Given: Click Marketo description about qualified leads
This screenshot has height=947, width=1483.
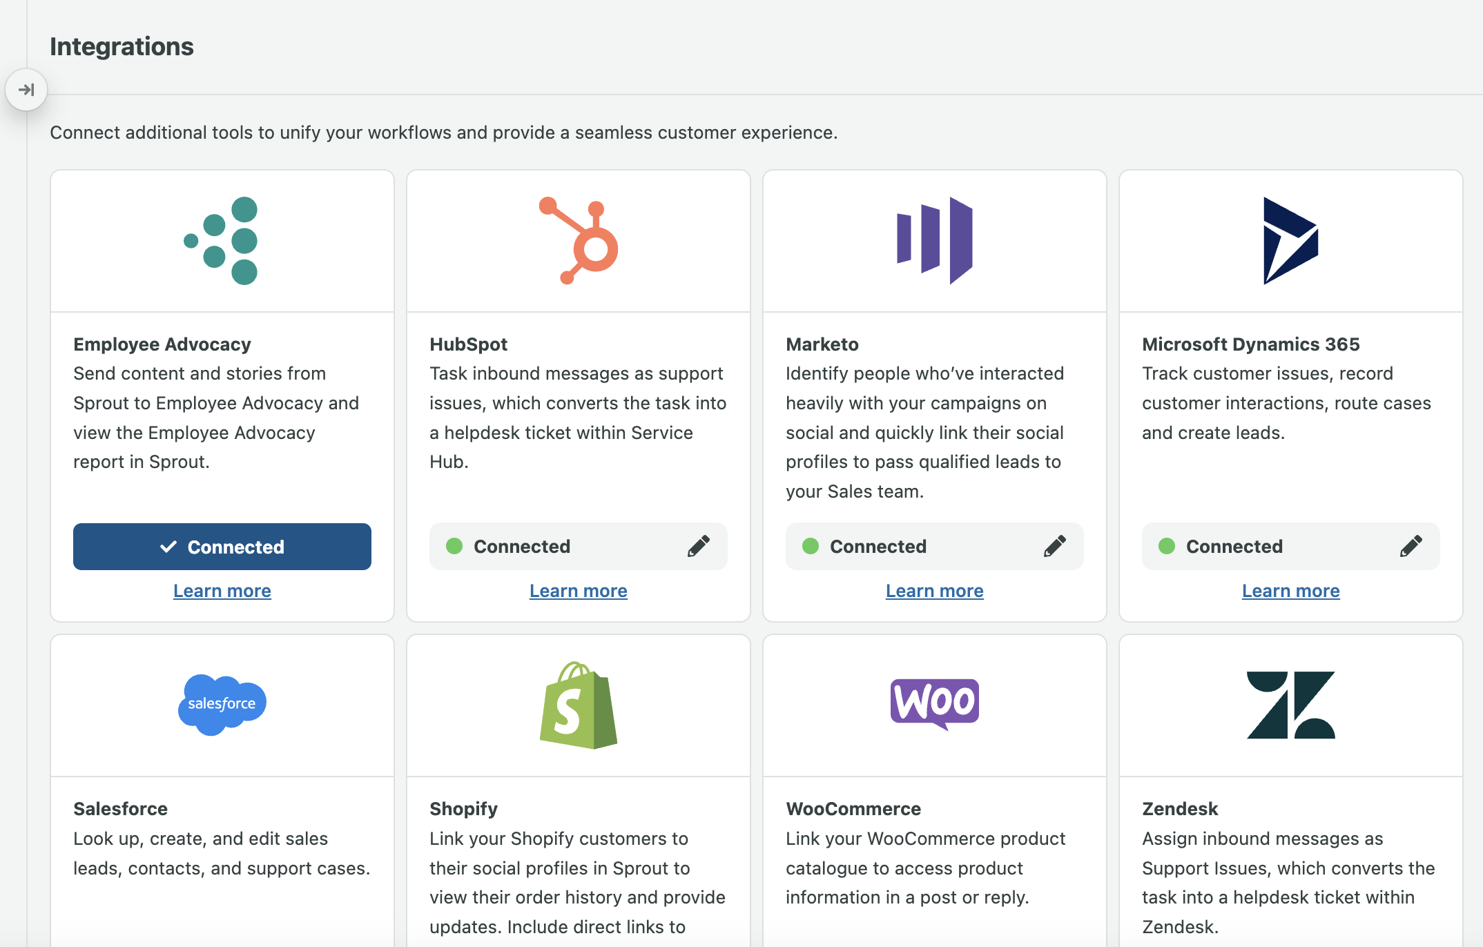Looking at the screenshot, I should point(925,432).
